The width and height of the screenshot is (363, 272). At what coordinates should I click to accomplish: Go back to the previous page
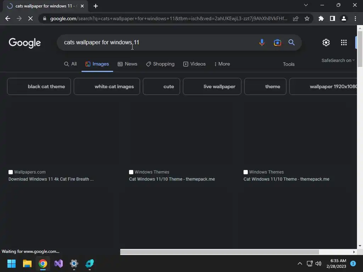[8, 18]
